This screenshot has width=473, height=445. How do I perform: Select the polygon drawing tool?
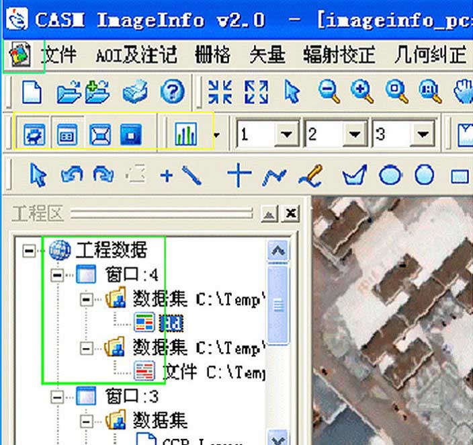point(355,175)
